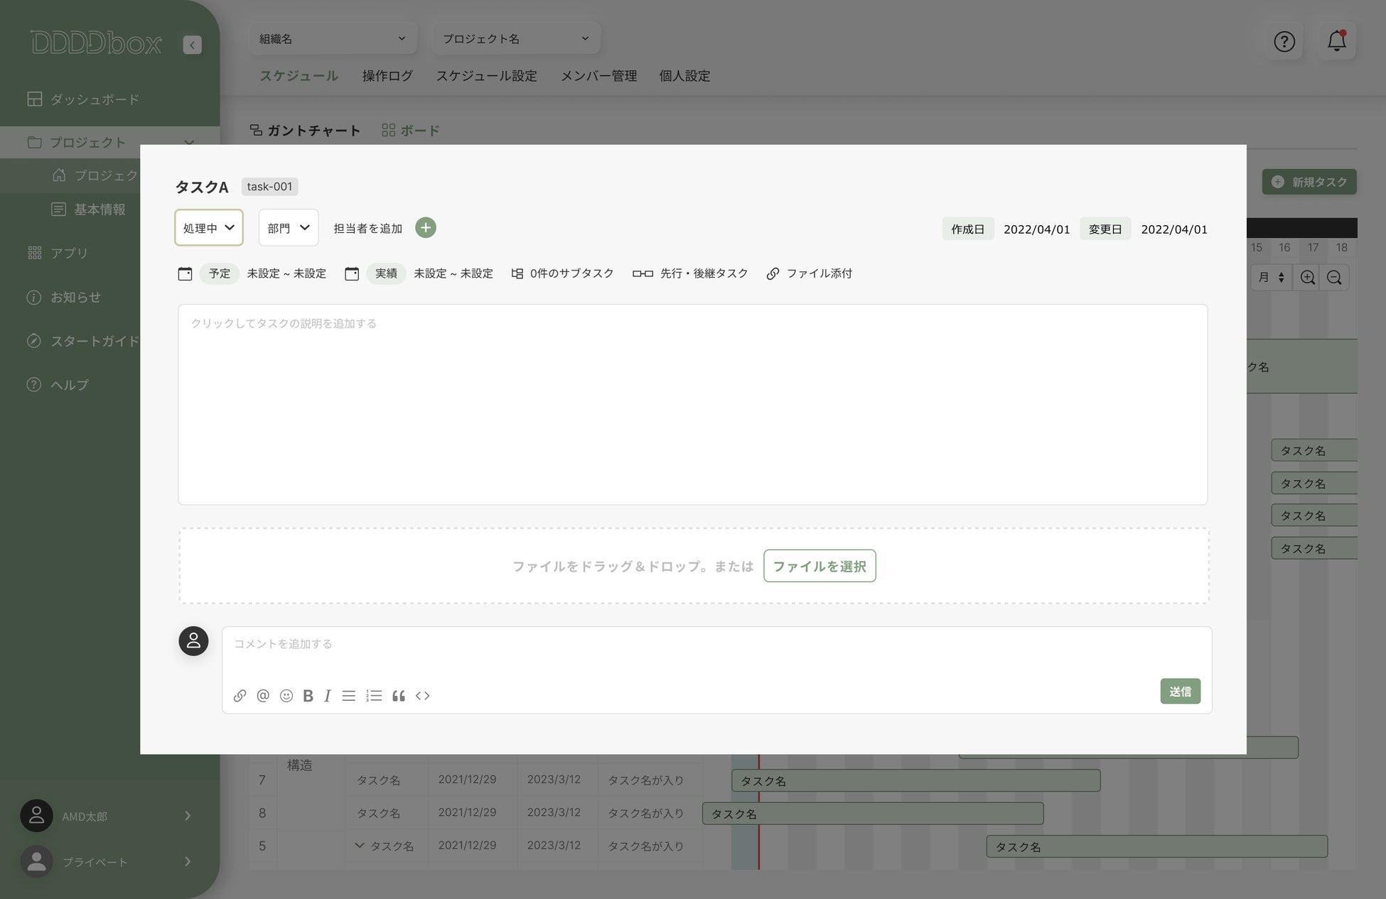Image resolution: width=1386 pixels, height=899 pixels.
Task: Click the ファイルを選択 button
Action: coord(820,566)
